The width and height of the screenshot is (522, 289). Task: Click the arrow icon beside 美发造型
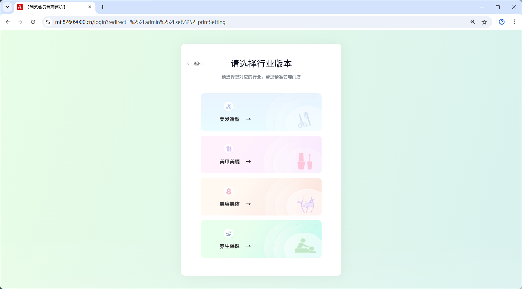(x=248, y=119)
